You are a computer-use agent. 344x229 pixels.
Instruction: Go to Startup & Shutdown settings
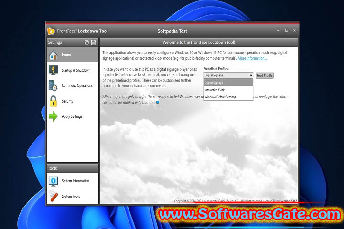click(73, 70)
